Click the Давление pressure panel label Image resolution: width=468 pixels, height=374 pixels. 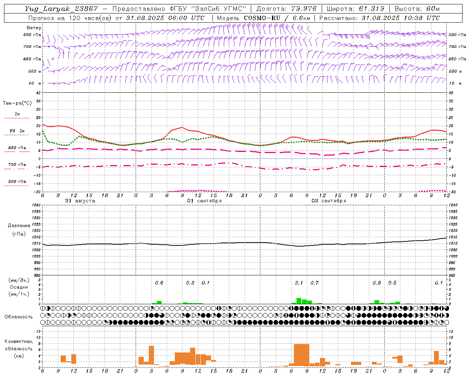tap(19, 226)
